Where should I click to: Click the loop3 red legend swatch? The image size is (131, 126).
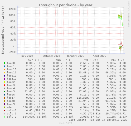click(x=4, y=85)
